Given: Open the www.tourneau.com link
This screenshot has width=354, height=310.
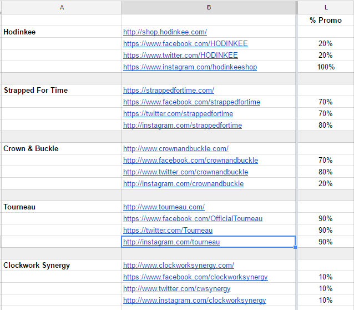Looking at the screenshot, I should coord(164,207).
